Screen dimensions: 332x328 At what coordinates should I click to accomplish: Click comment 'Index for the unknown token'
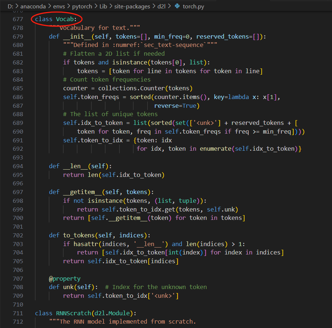coord(156,287)
